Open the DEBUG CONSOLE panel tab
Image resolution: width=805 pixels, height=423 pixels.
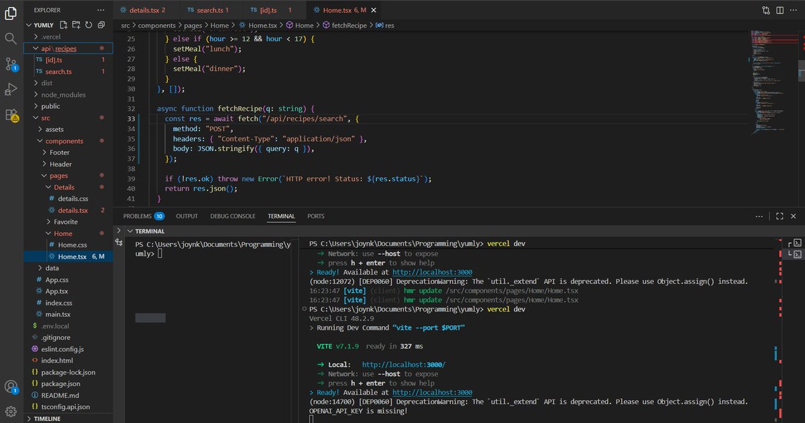(x=233, y=216)
